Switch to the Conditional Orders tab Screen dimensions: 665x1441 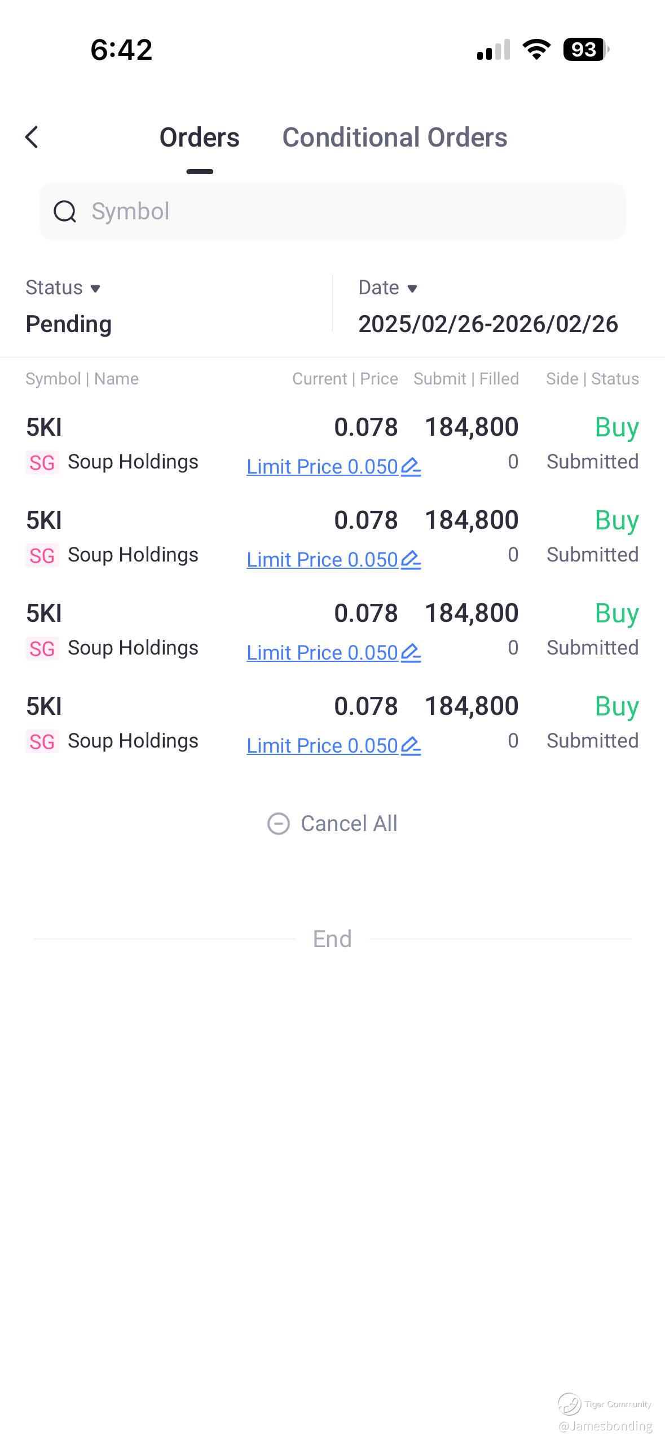tap(394, 138)
